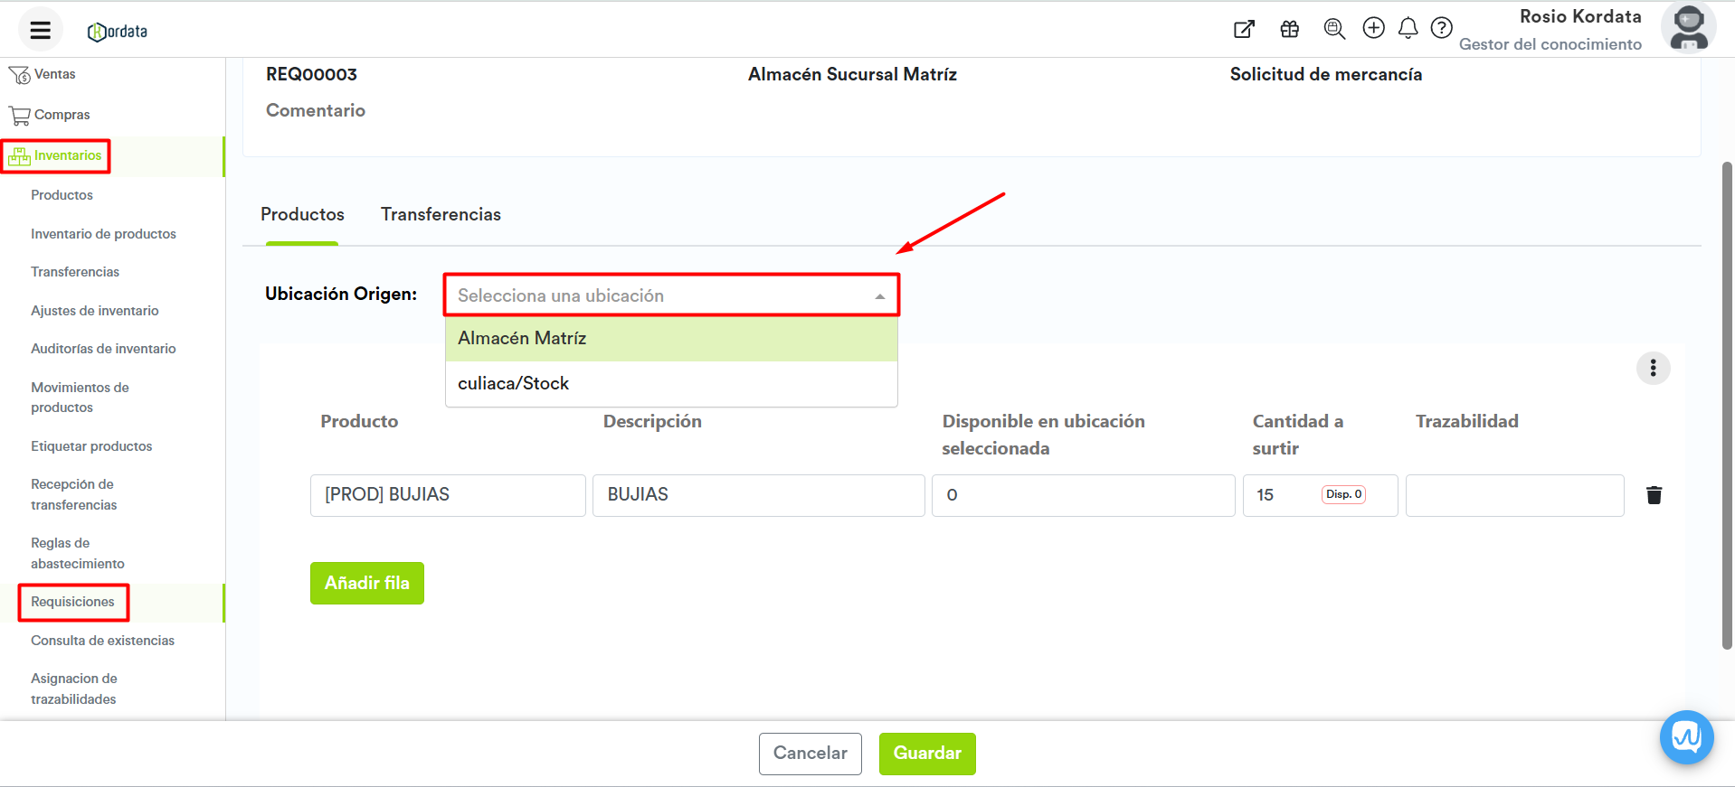Open the chat support widget

click(x=1686, y=737)
